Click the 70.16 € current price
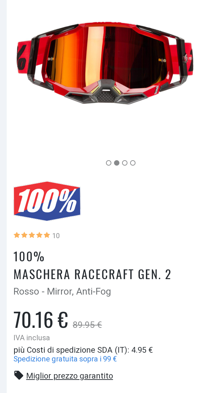Viewport: 221px width, 393px height. click(41, 320)
